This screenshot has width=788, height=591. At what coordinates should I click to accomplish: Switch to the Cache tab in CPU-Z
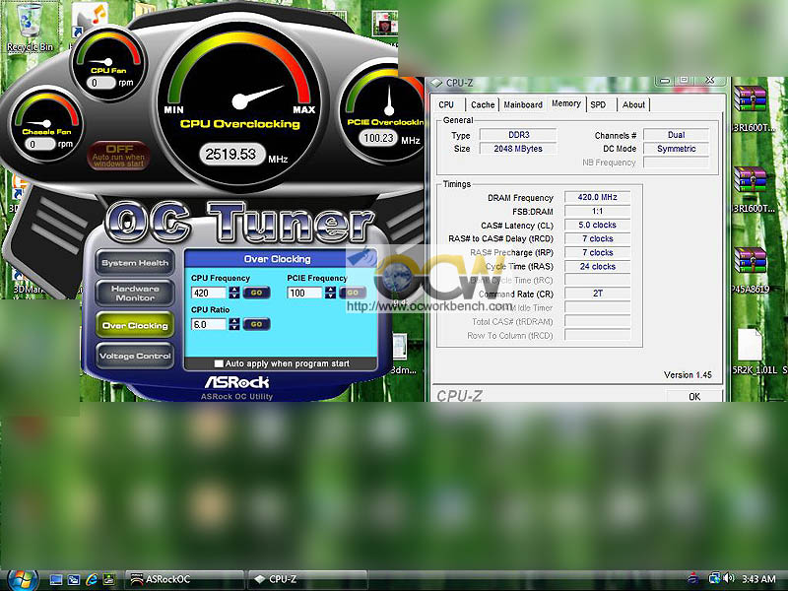(483, 104)
